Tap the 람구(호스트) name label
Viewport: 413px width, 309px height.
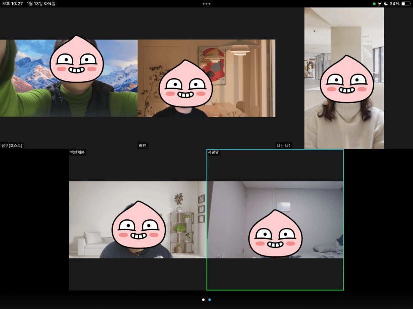tap(12, 146)
